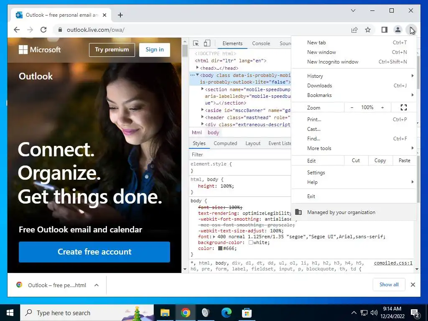Open the Windows Start menu
428x321 pixels.
coord(10,313)
